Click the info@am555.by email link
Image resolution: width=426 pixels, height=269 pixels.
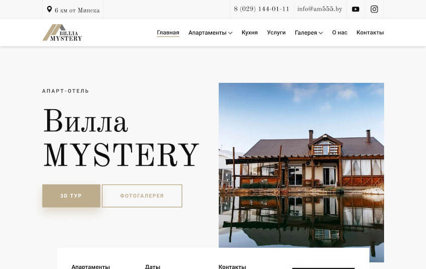pos(319,9)
